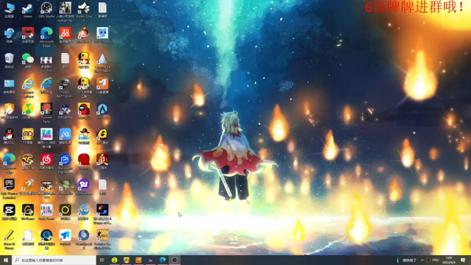Image resolution: width=471 pixels, height=265 pixels.
Task: Open the Steam desktop shortcut
Action: [28, 10]
